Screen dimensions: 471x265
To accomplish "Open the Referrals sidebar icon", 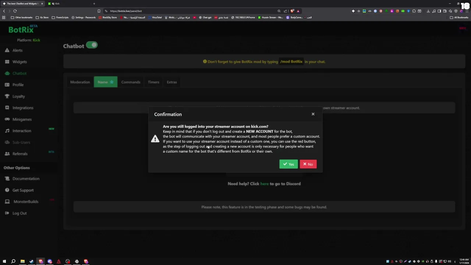I will (7, 154).
